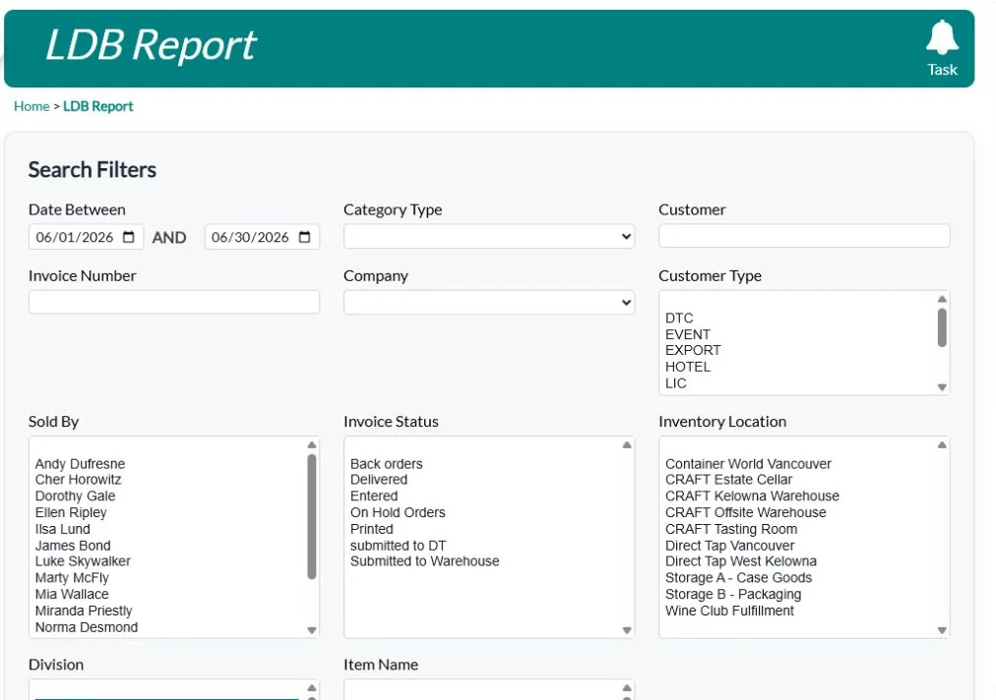The image size is (996, 700).
Task: Click Invoice Status list scroll-up arrow
Action: pos(627,445)
